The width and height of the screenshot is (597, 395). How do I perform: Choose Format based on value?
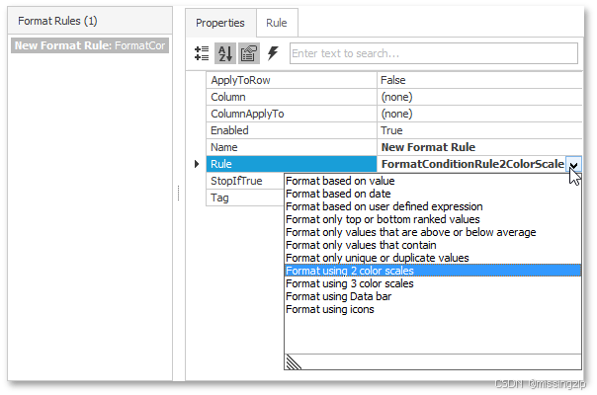click(433, 181)
